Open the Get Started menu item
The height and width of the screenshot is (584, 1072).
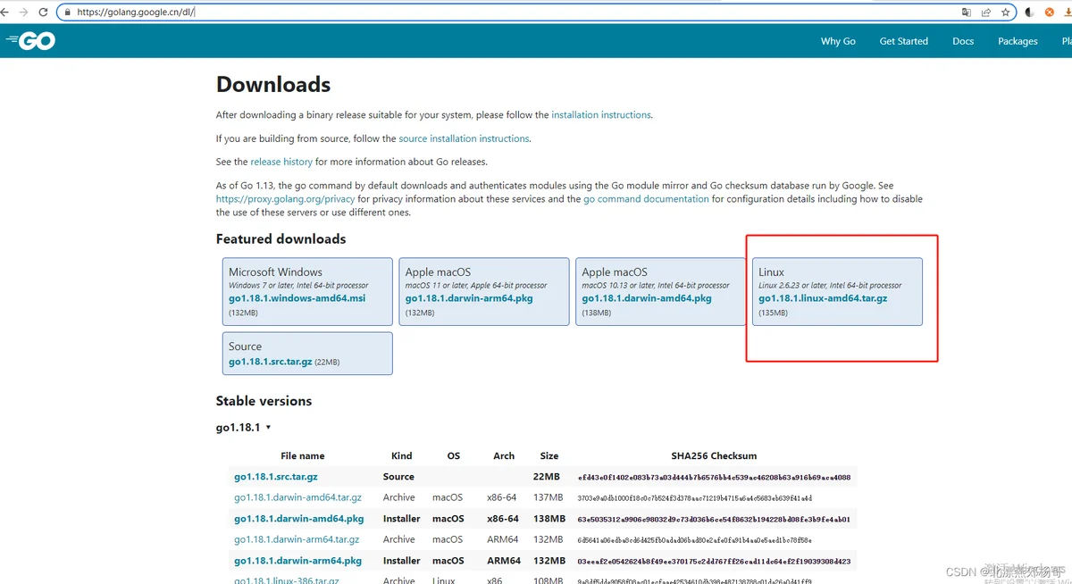(903, 41)
